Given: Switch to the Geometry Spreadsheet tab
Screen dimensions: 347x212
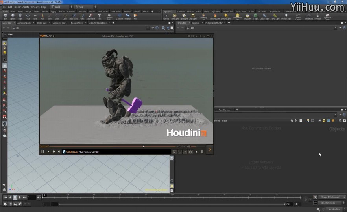Looking at the screenshot, I should pos(98,23).
